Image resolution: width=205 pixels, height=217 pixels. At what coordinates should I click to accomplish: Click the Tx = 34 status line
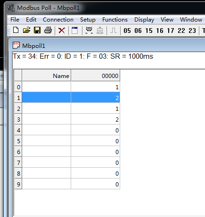83,56
